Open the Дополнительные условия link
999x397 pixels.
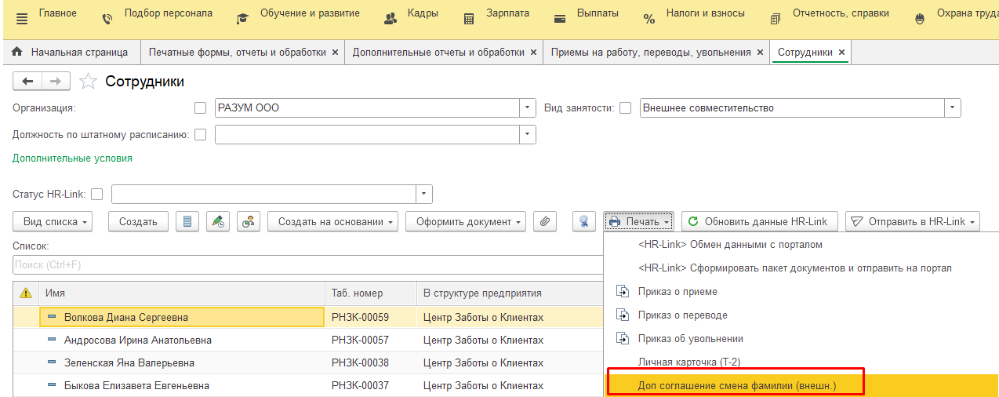pyautogui.click(x=72, y=158)
